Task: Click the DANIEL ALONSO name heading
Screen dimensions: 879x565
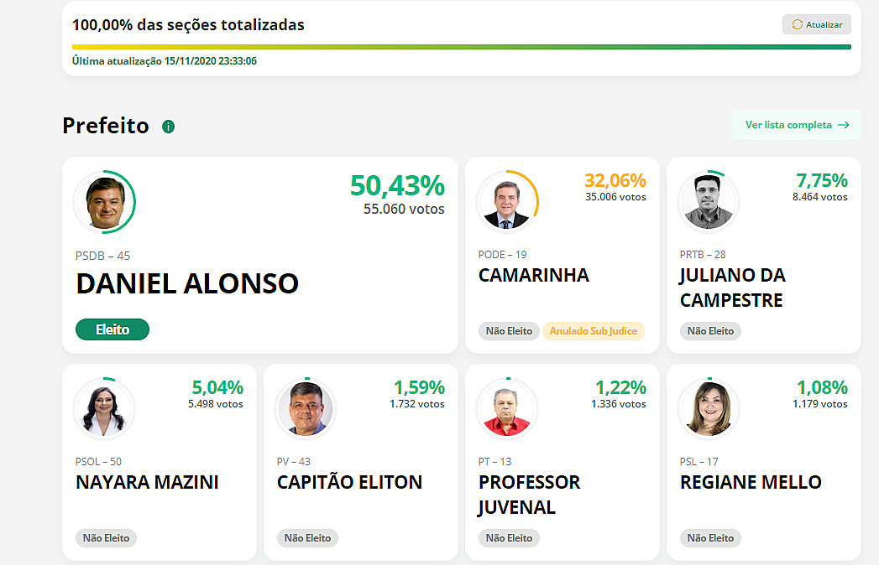Action: coord(187,283)
